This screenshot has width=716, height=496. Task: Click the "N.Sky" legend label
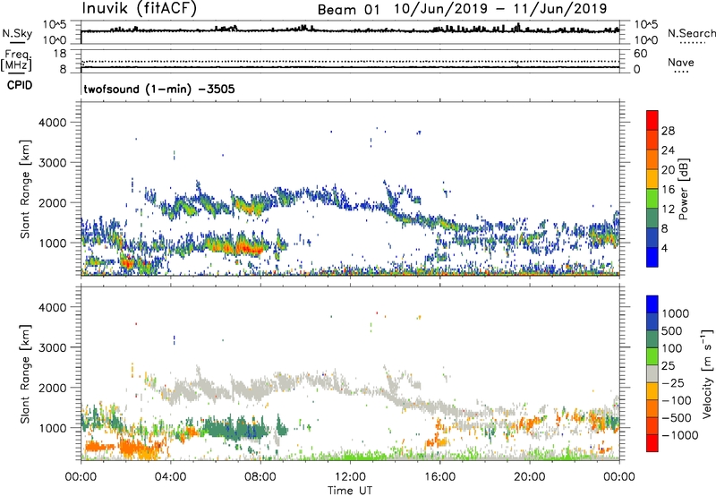click(x=17, y=33)
